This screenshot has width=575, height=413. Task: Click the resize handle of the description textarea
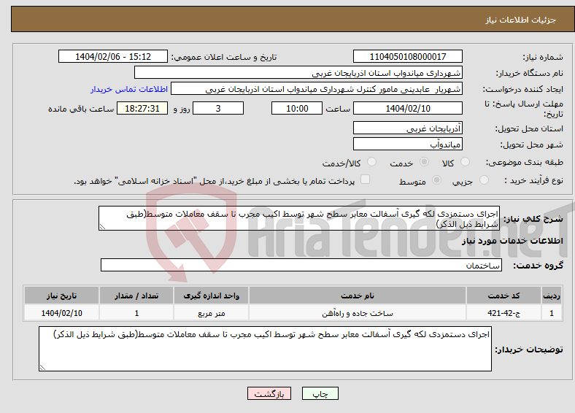tap(102, 227)
